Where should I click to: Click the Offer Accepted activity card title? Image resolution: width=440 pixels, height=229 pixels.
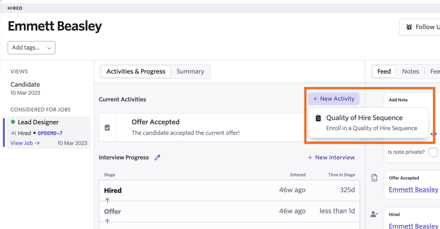pyautogui.click(x=155, y=122)
